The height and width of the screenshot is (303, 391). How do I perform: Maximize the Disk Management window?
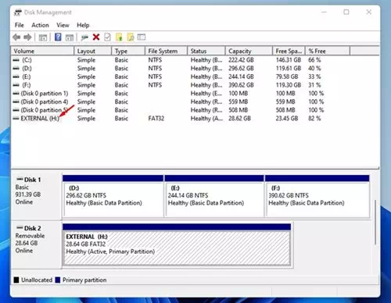(346, 12)
